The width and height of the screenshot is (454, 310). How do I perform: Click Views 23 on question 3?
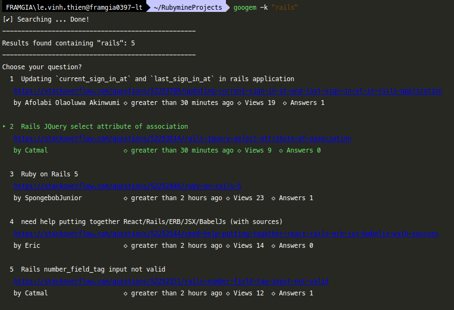click(x=249, y=198)
